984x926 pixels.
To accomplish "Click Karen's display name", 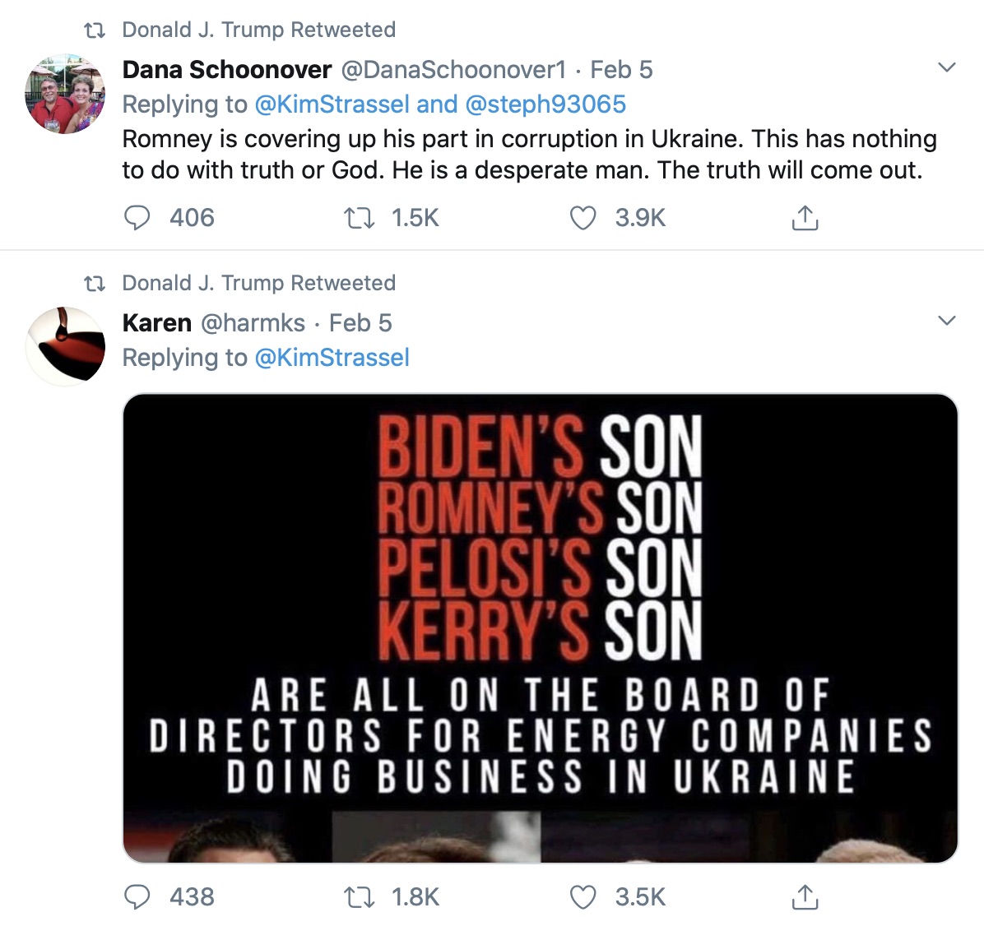I will (156, 322).
